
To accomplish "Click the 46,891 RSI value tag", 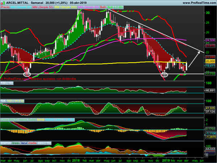I will coord(210,91).
